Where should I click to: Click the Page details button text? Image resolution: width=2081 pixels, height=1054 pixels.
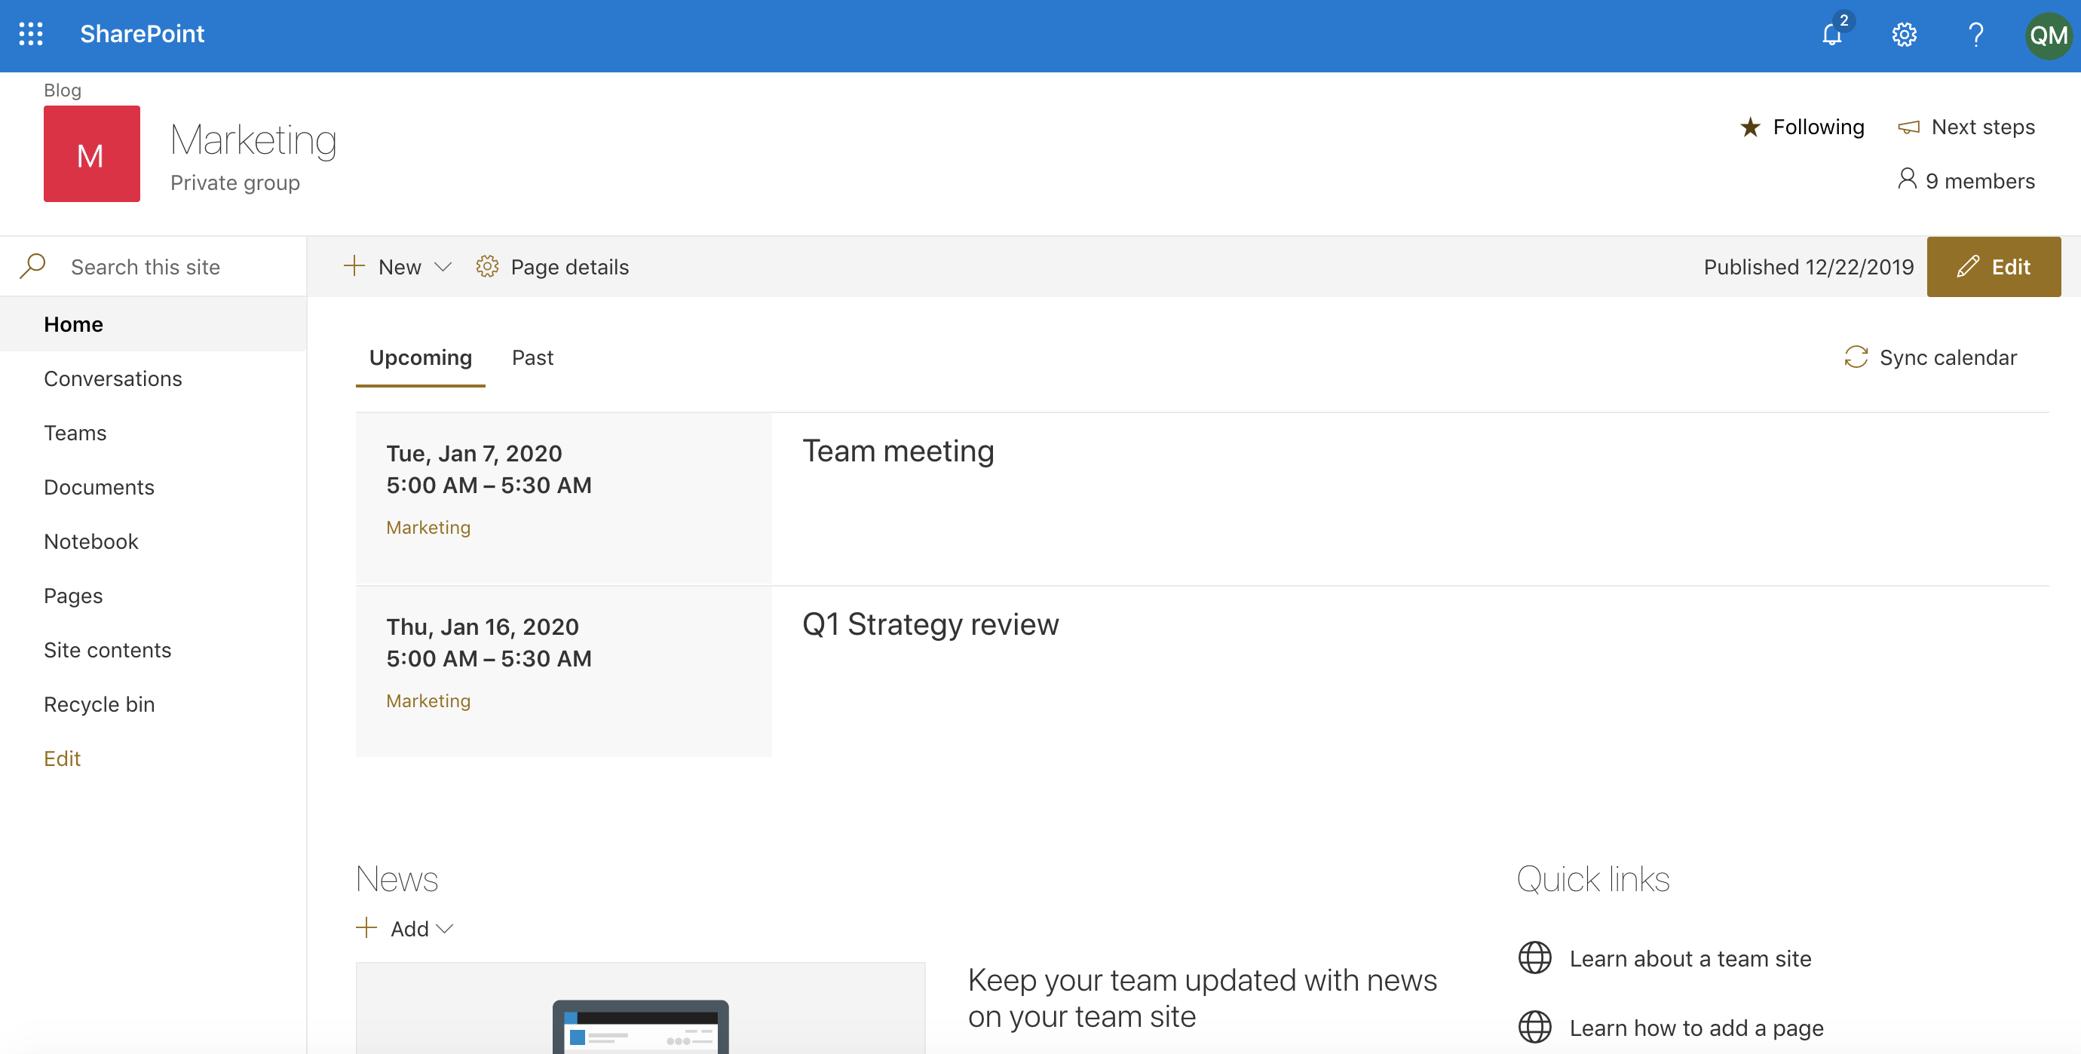pyautogui.click(x=569, y=267)
